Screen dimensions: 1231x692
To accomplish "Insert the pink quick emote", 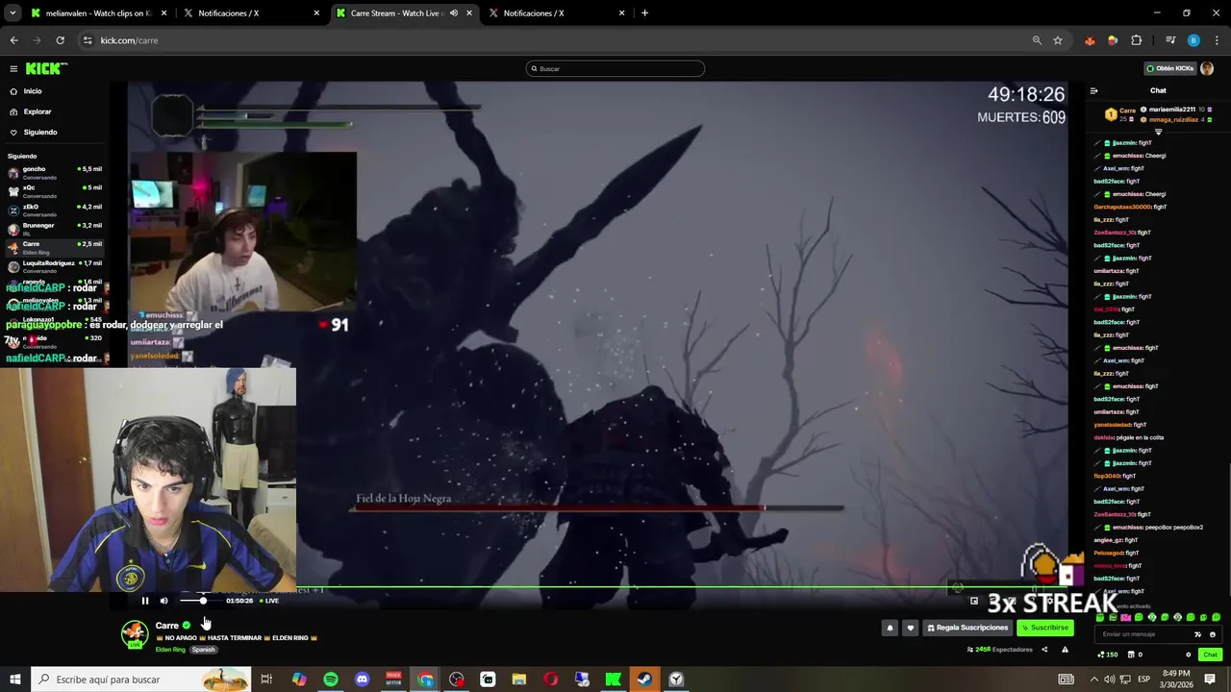I will click(1125, 618).
